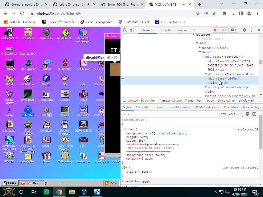Toggle .cls class editor

click(232, 114)
